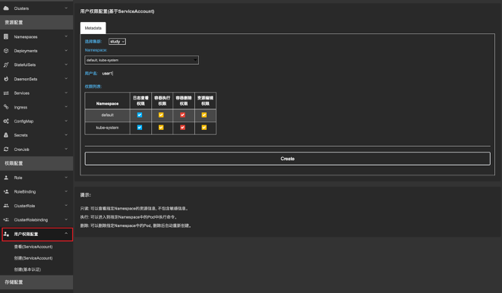Click the RoleBinding person icon
The width and height of the screenshot is (502, 293).
[6, 191]
